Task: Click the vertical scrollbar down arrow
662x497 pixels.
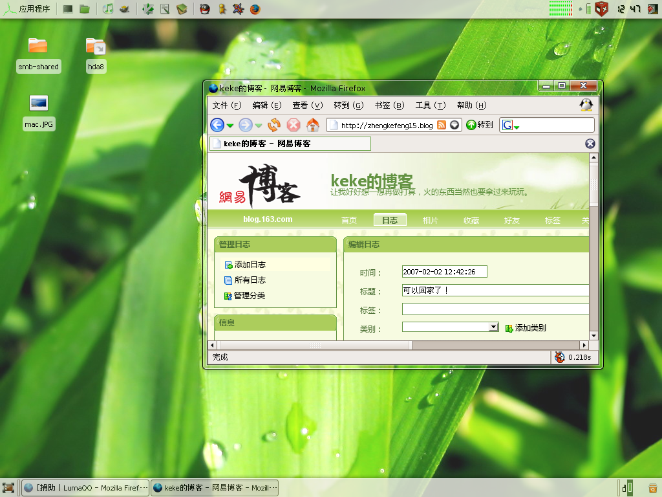Action: pyautogui.click(x=593, y=336)
